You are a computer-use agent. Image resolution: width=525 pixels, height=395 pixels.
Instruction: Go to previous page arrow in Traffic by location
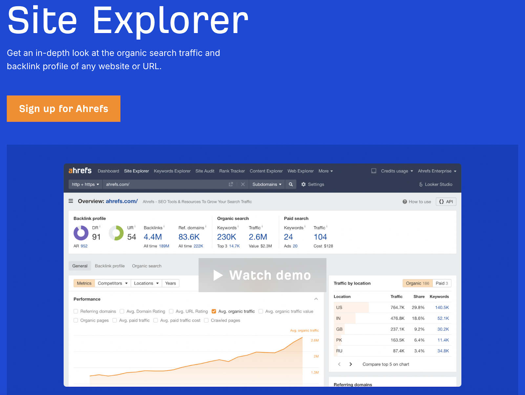tap(339, 364)
